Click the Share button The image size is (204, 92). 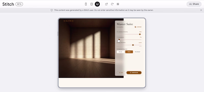(194, 4)
